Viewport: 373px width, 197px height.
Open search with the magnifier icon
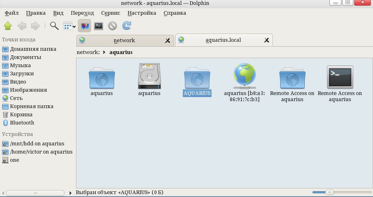tap(54, 26)
